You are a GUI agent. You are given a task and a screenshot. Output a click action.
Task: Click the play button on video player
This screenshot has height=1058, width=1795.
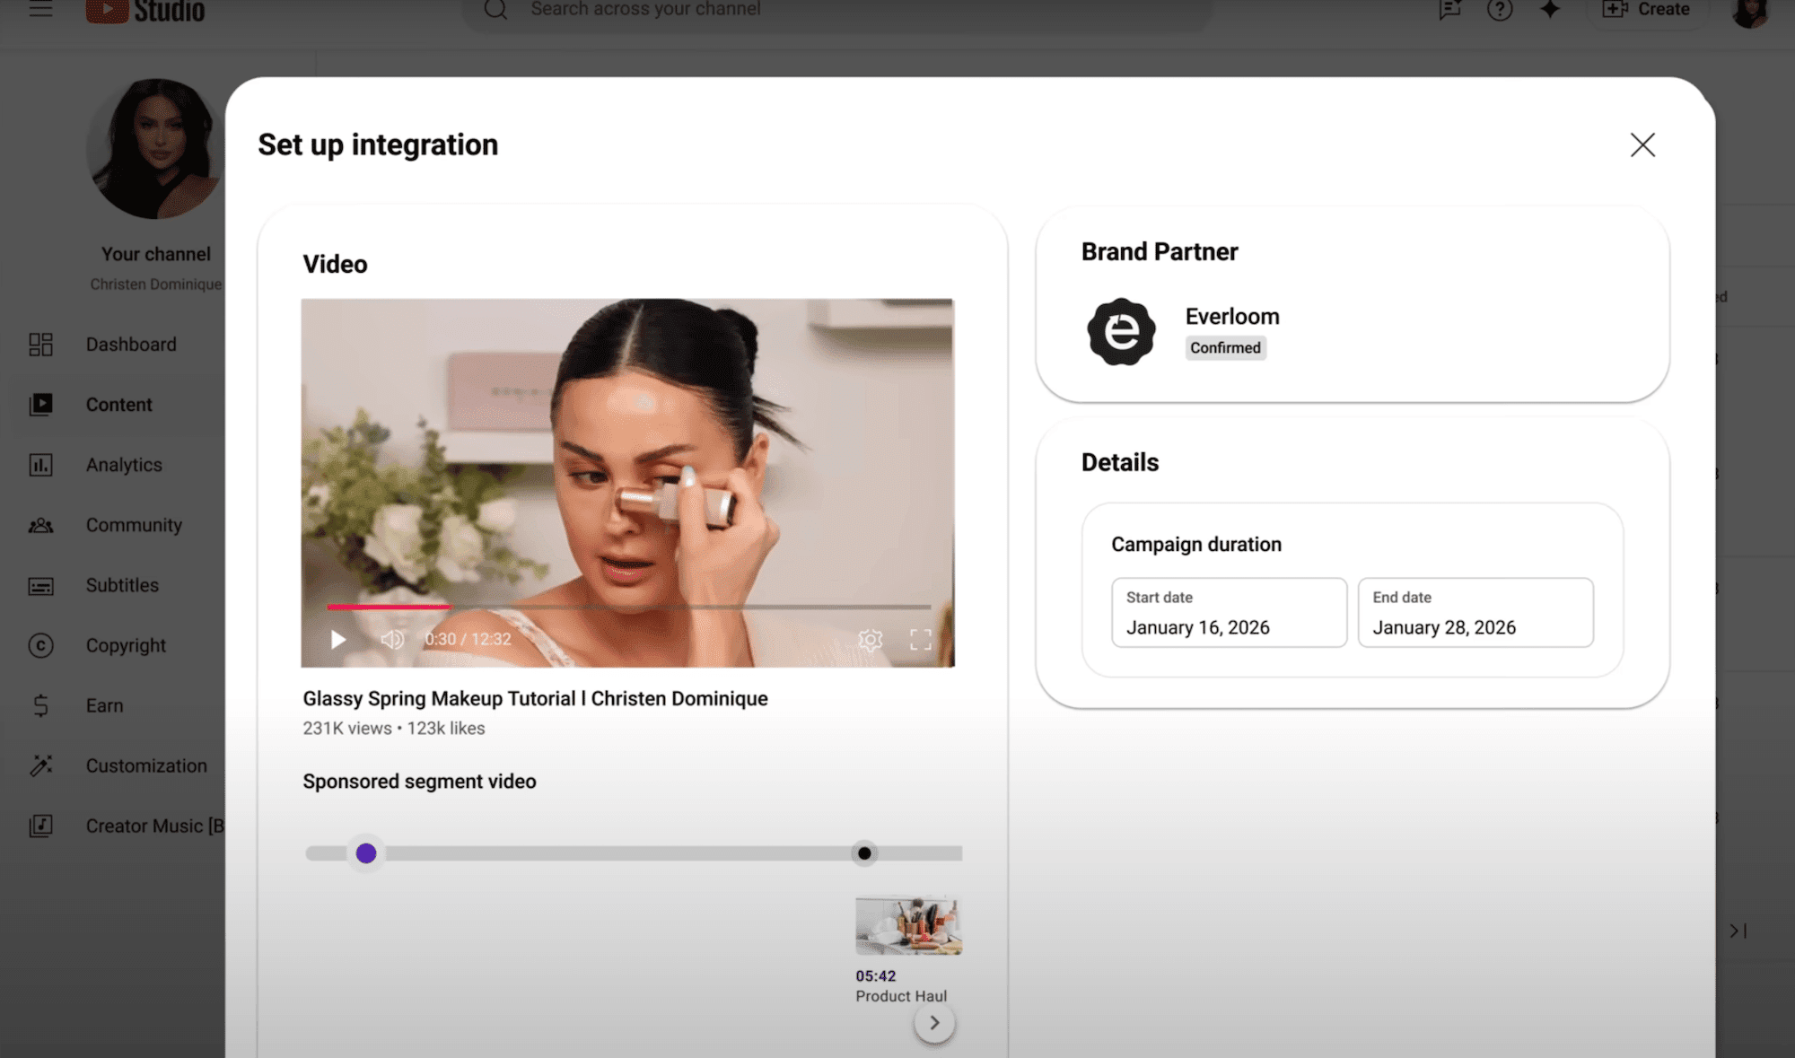pos(337,640)
